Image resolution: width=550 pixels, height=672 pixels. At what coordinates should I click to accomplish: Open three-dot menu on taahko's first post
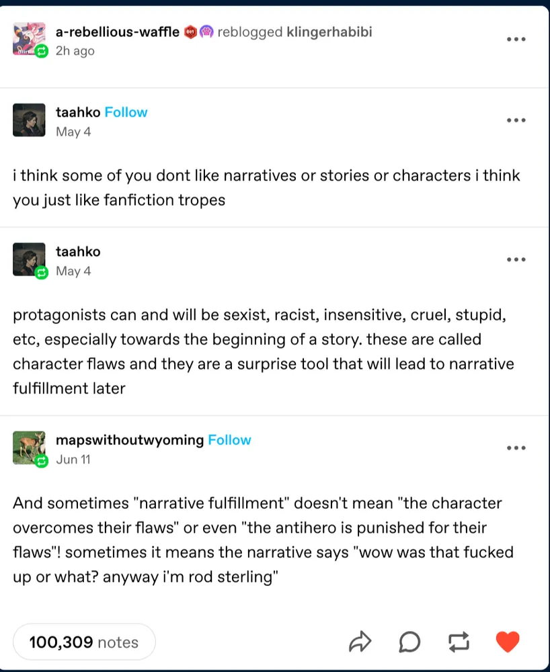point(516,120)
